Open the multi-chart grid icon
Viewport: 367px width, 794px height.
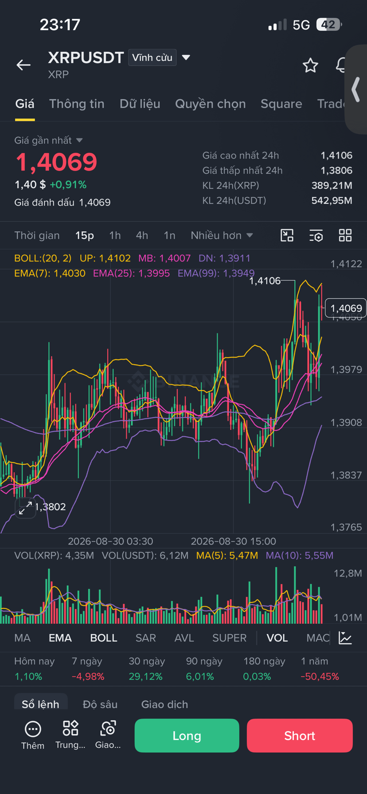click(345, 235)
